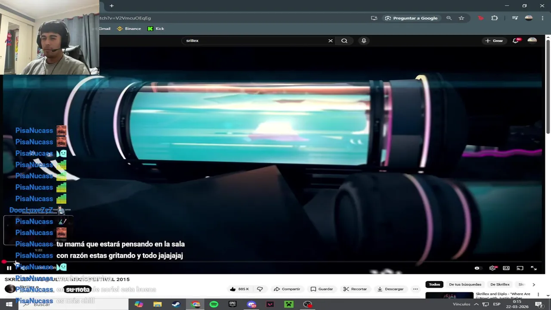
Task: Open YouTube notifications bell
Action: click(516, 40)
